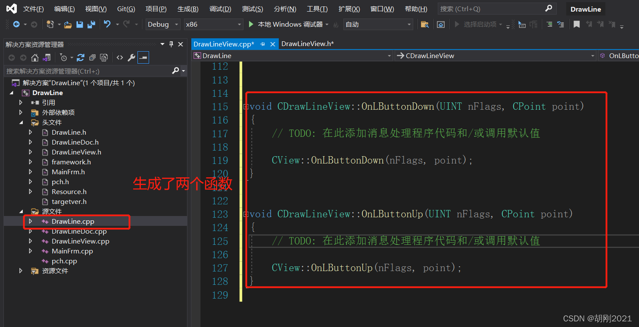Image resolution: width=639 pixels, height=327 pixels.
Task: Open the x86 platform dropdown
Action: pyautogui.click(x=213, y=25)
